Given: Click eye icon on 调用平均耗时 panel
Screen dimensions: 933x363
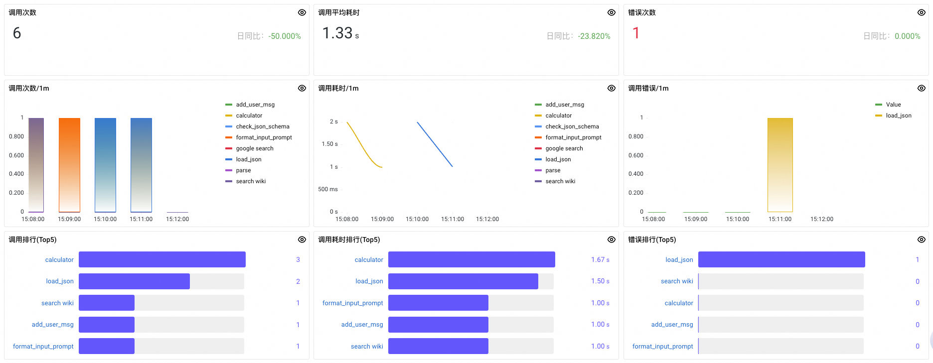Looking at the screenshot, I should 611,12.
